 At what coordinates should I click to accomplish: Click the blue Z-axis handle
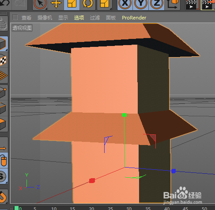pyautogui.click(x=174, y=171)
